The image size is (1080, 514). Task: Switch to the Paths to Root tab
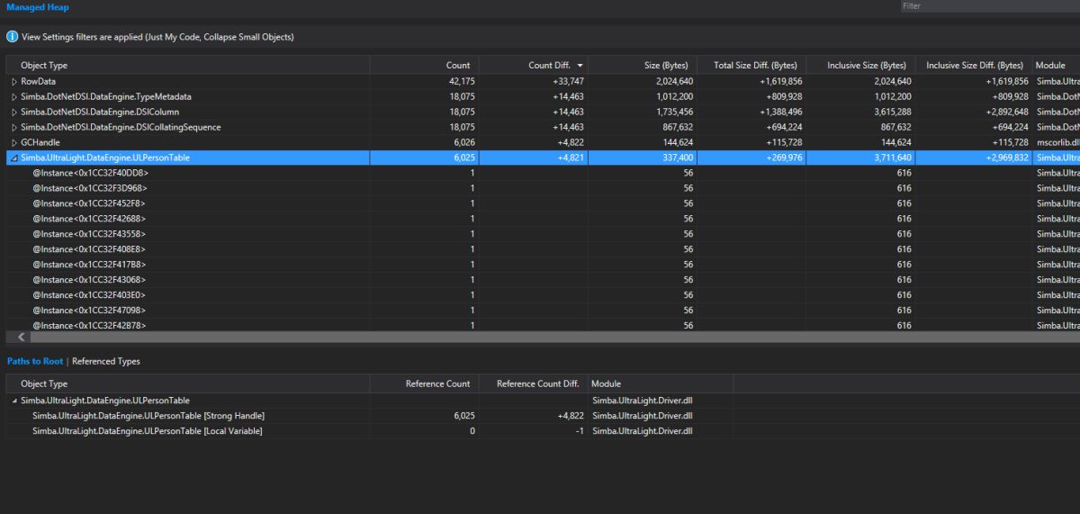click(35, 361)
